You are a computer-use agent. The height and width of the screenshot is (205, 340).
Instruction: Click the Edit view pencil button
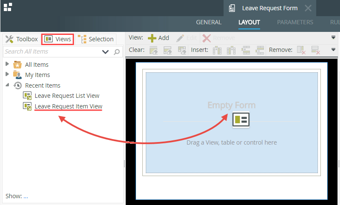click(187, 38)
